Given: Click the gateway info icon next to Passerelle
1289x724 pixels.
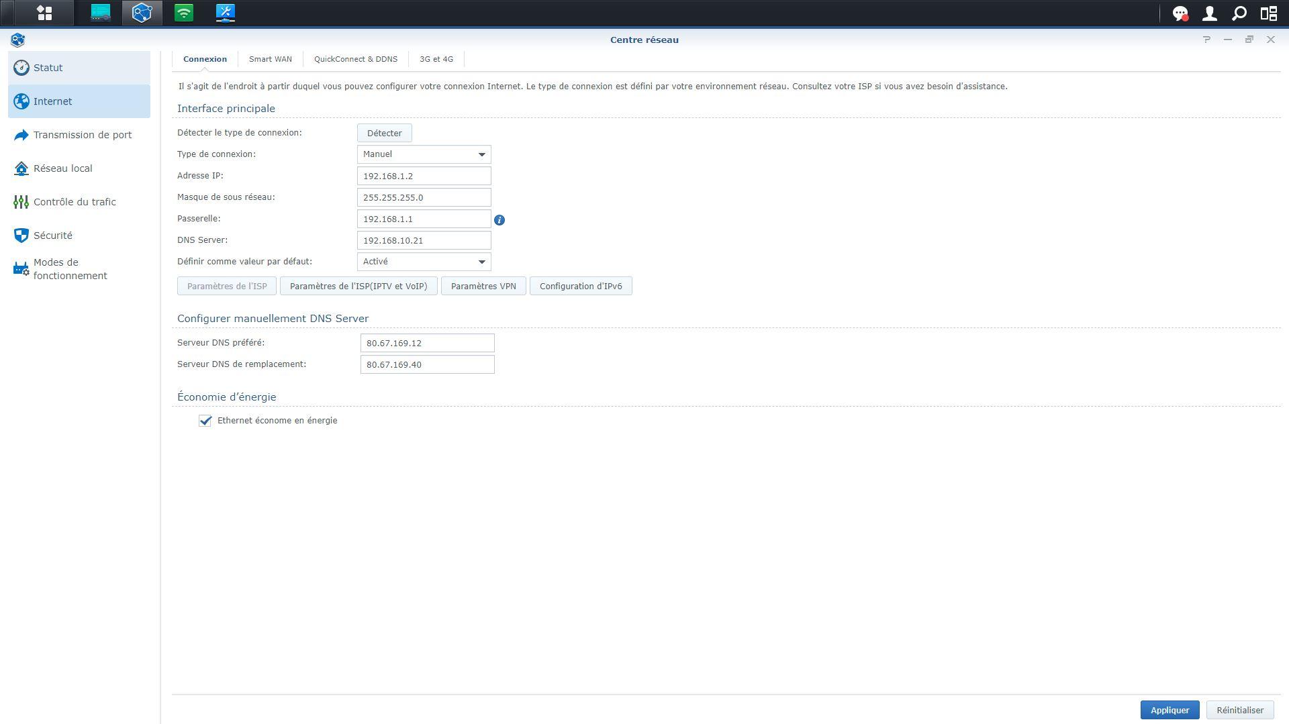Looking at the screenshot, I should coord(499,219).
